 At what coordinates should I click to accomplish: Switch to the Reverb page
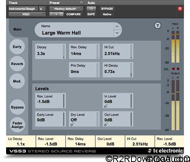(17, 64)
